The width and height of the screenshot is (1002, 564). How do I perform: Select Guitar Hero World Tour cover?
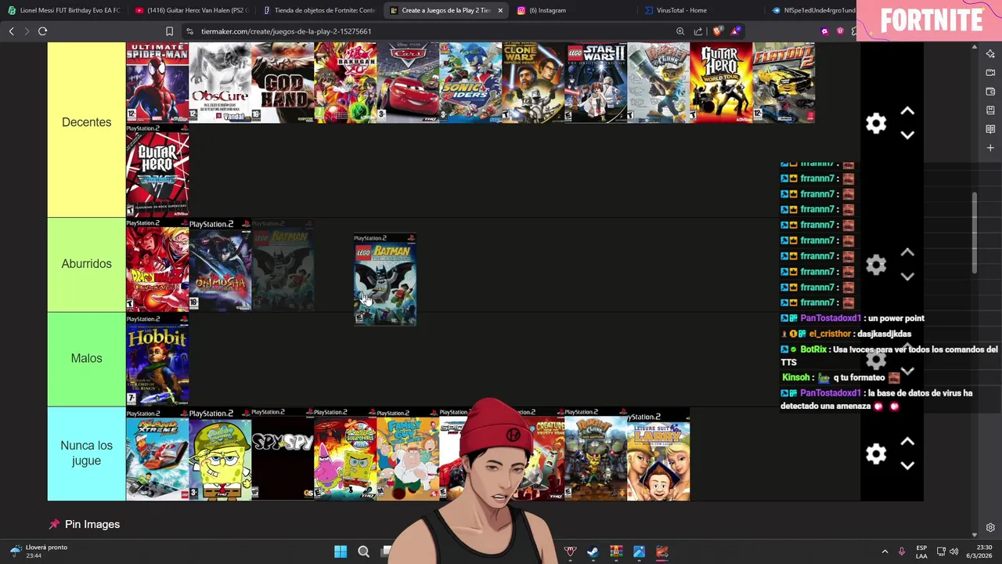(x=721, y=82)
